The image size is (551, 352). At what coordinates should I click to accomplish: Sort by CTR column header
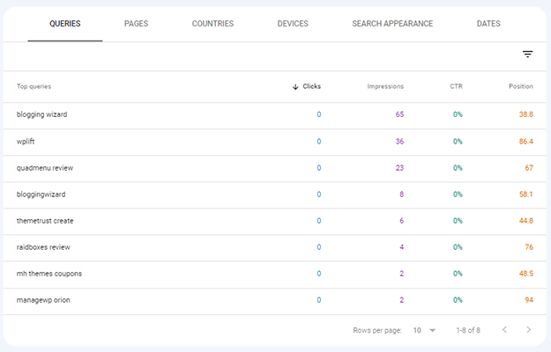pyautogui.click(x=456, y=86)
